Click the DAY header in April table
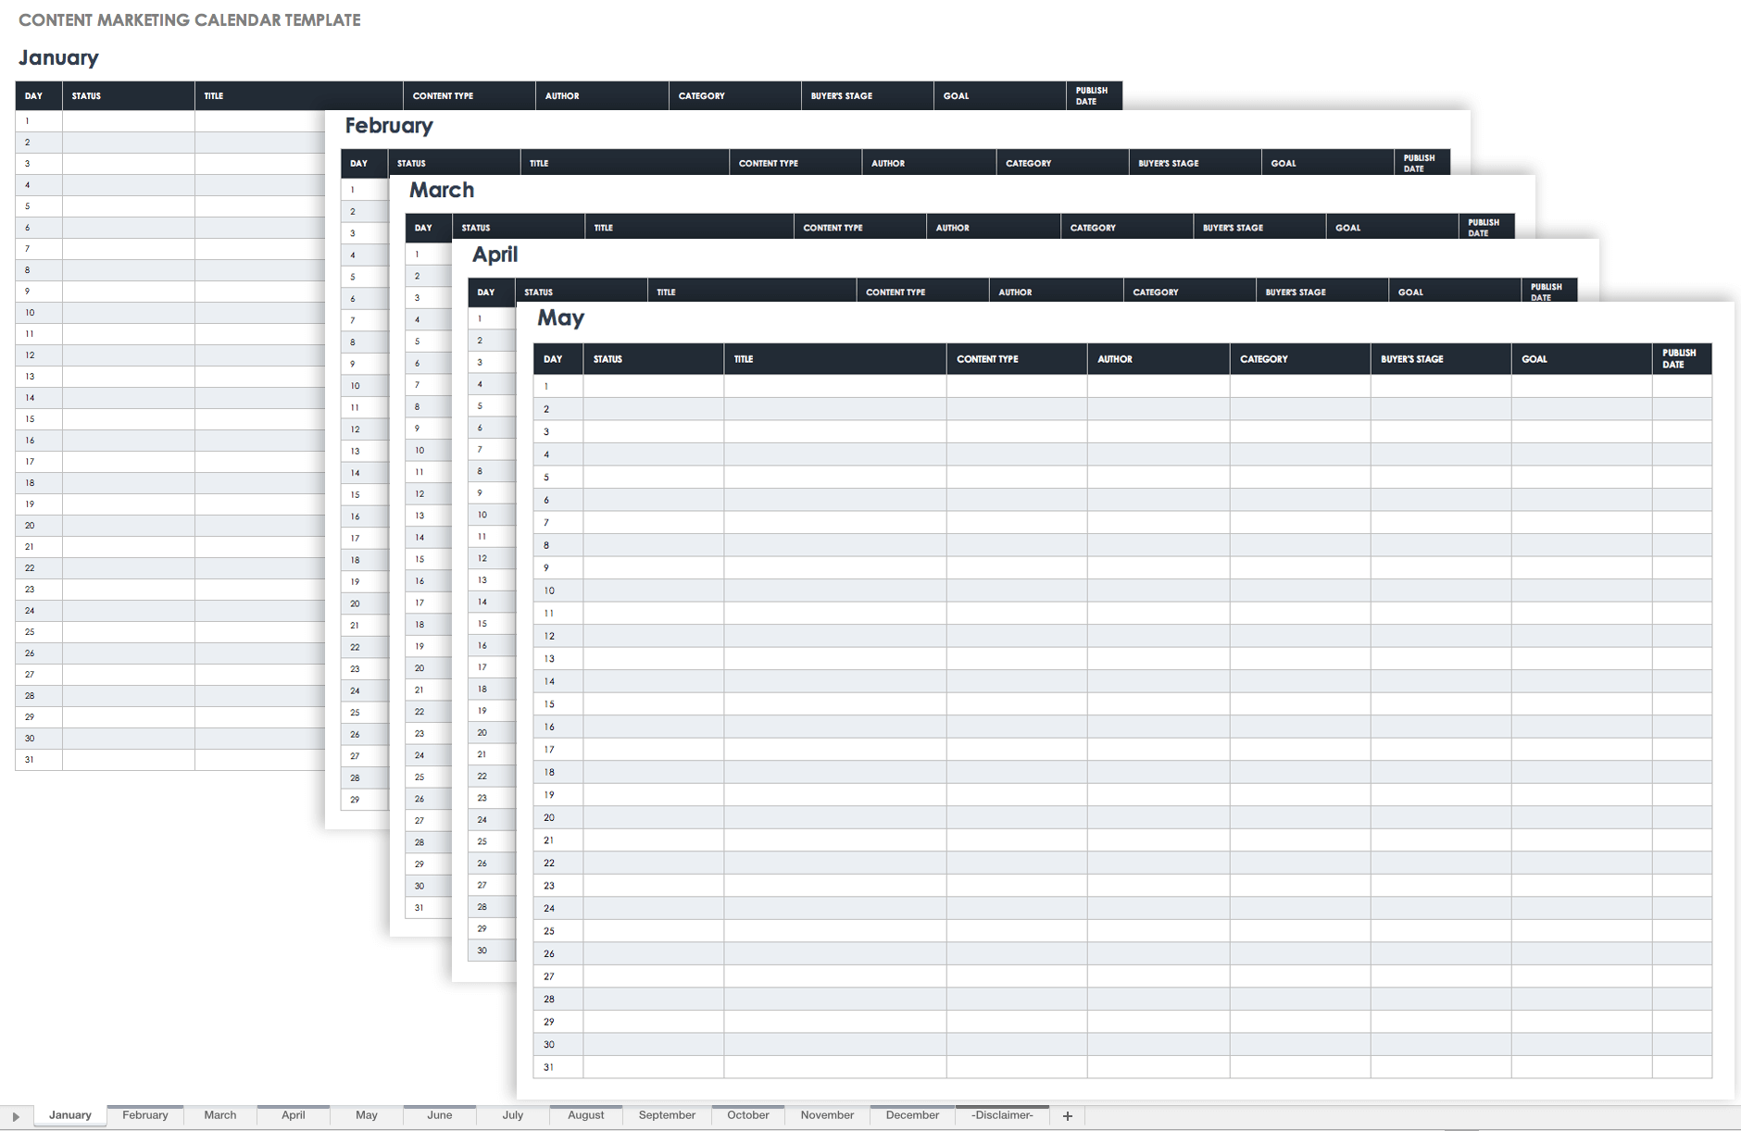Screen dimensions: 1741x1131 coord(491,292)
